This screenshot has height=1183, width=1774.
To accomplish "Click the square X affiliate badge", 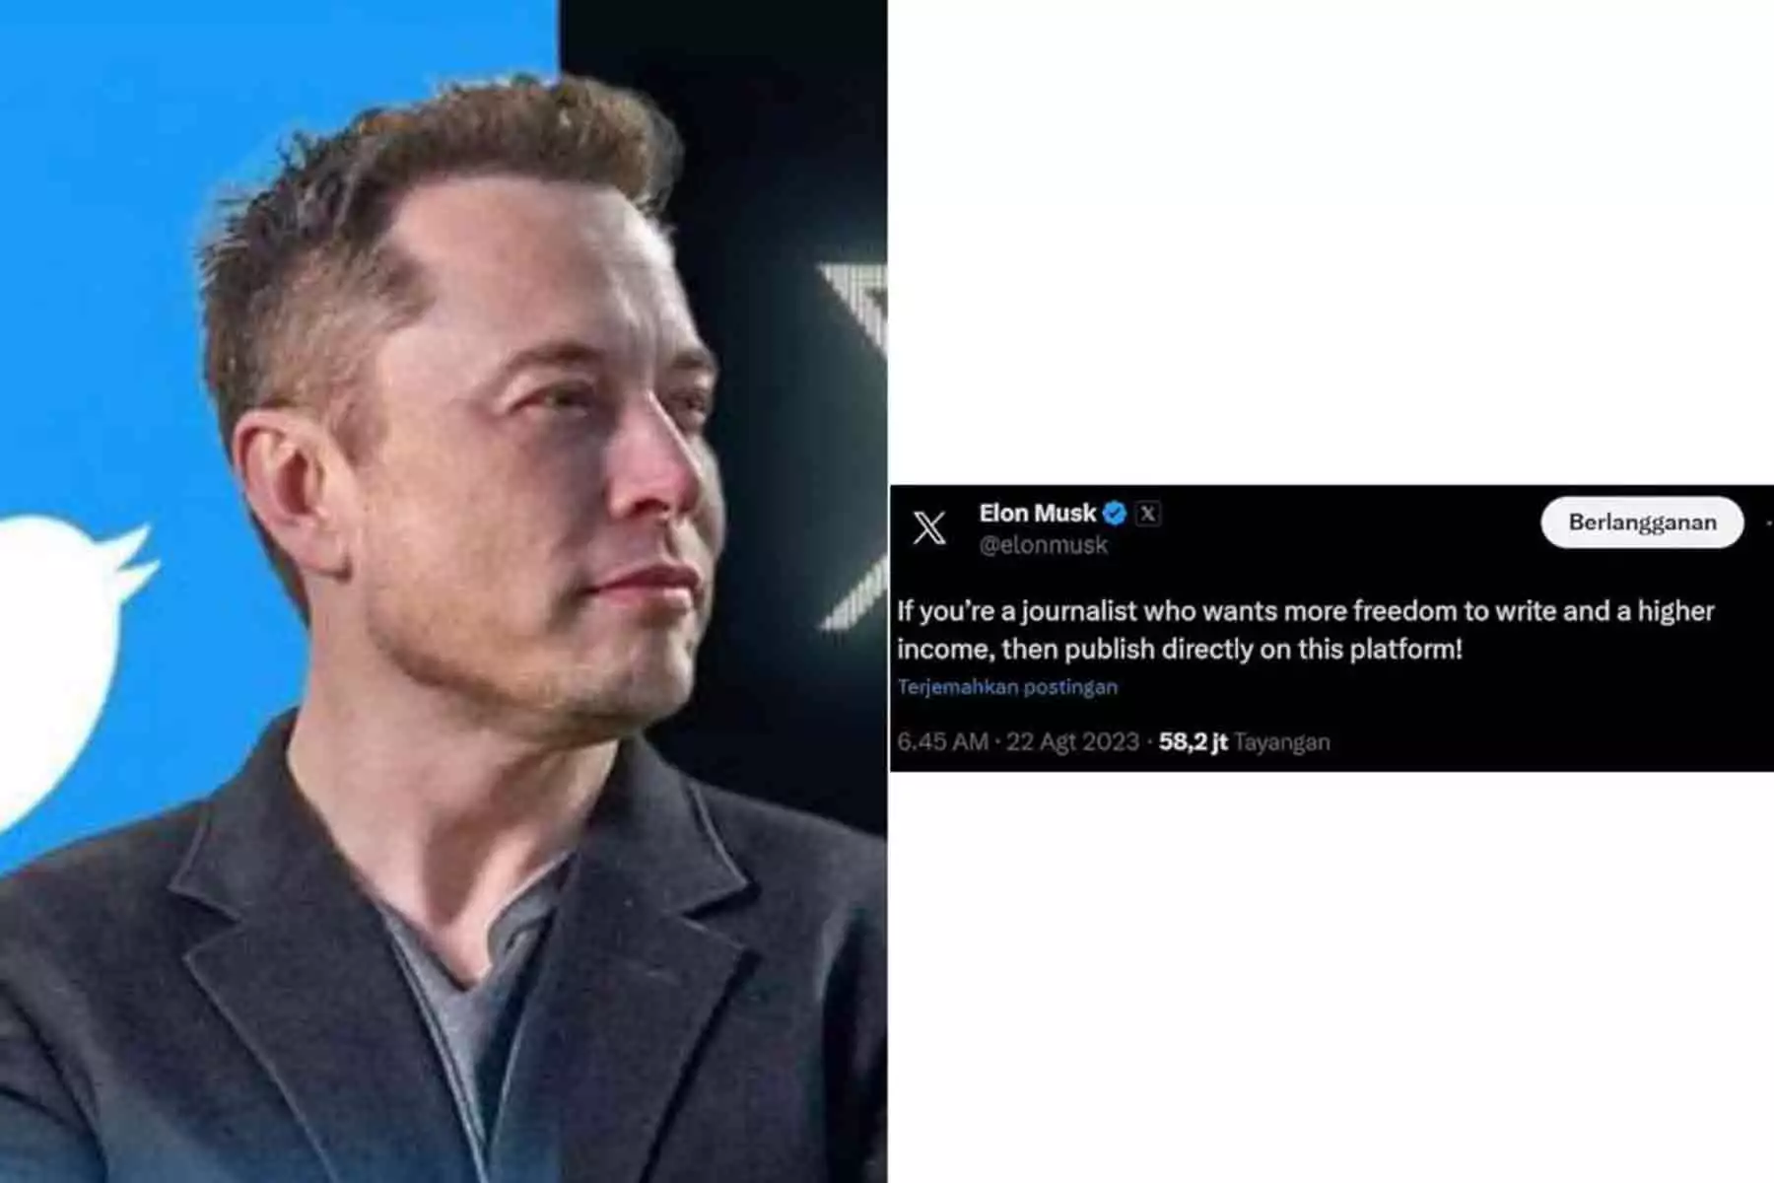I will click(1147, 514).
